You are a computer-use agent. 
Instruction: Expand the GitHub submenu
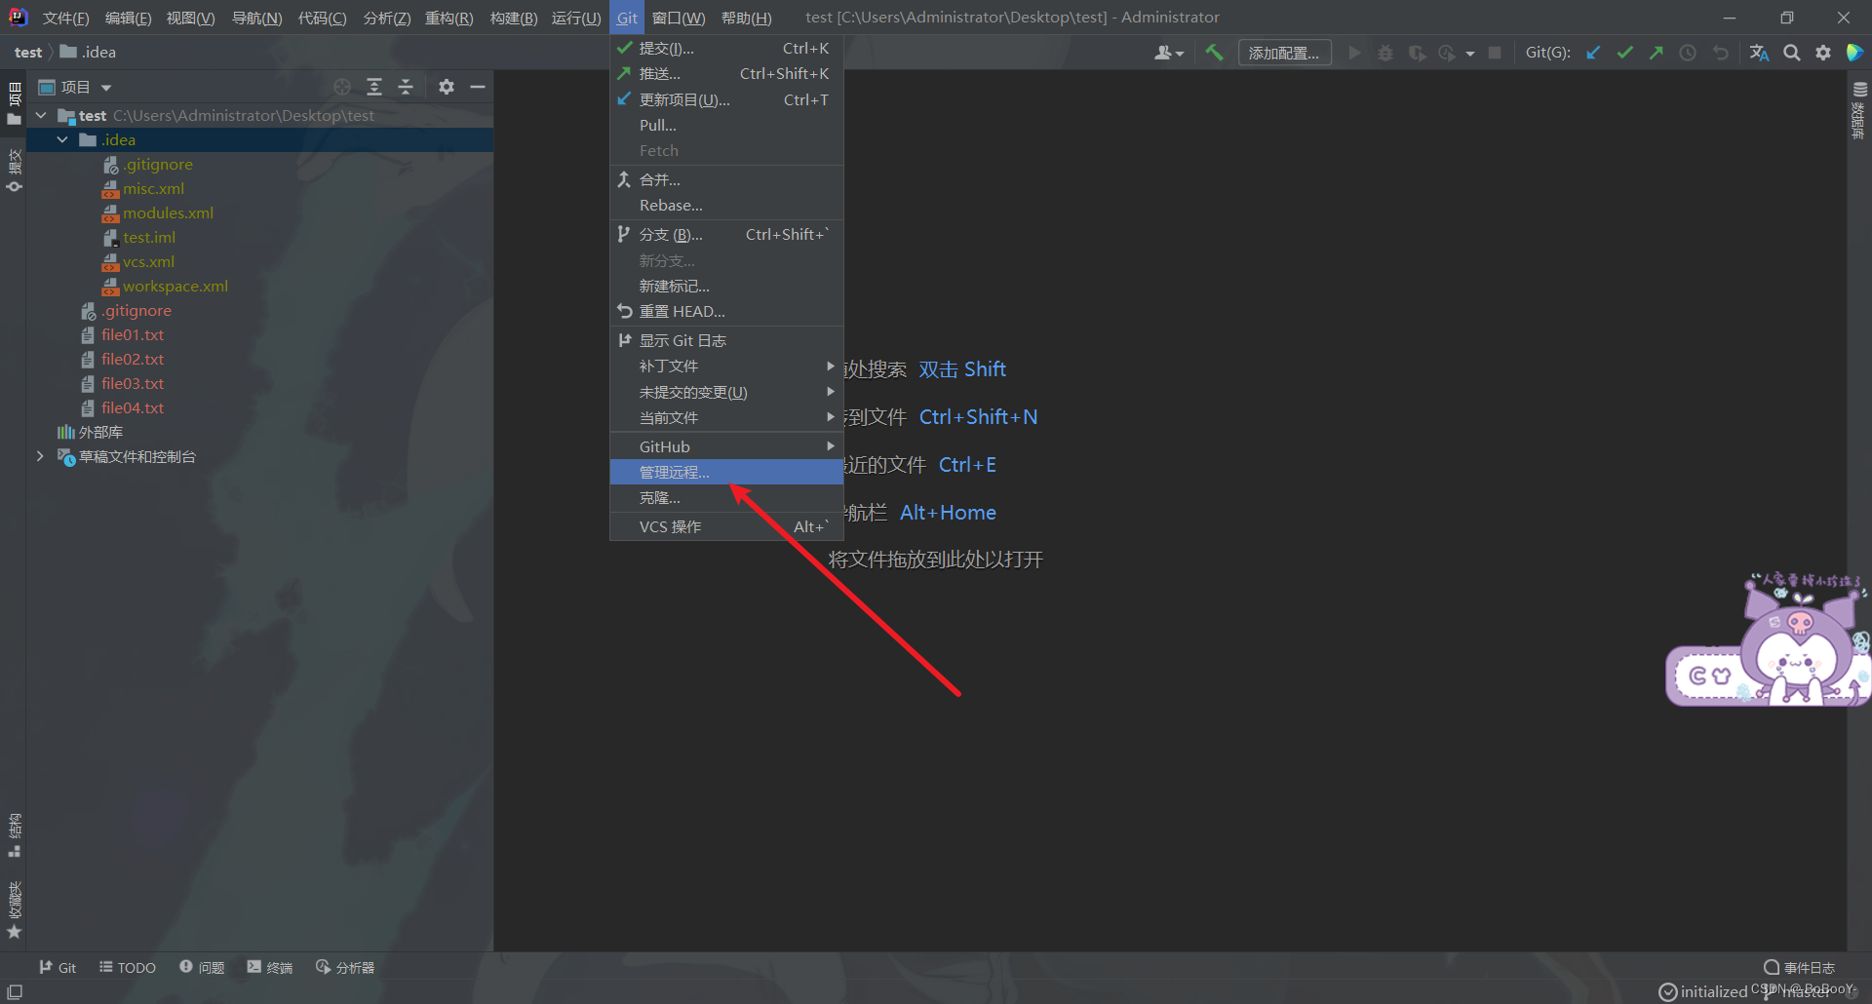point(726,446)
